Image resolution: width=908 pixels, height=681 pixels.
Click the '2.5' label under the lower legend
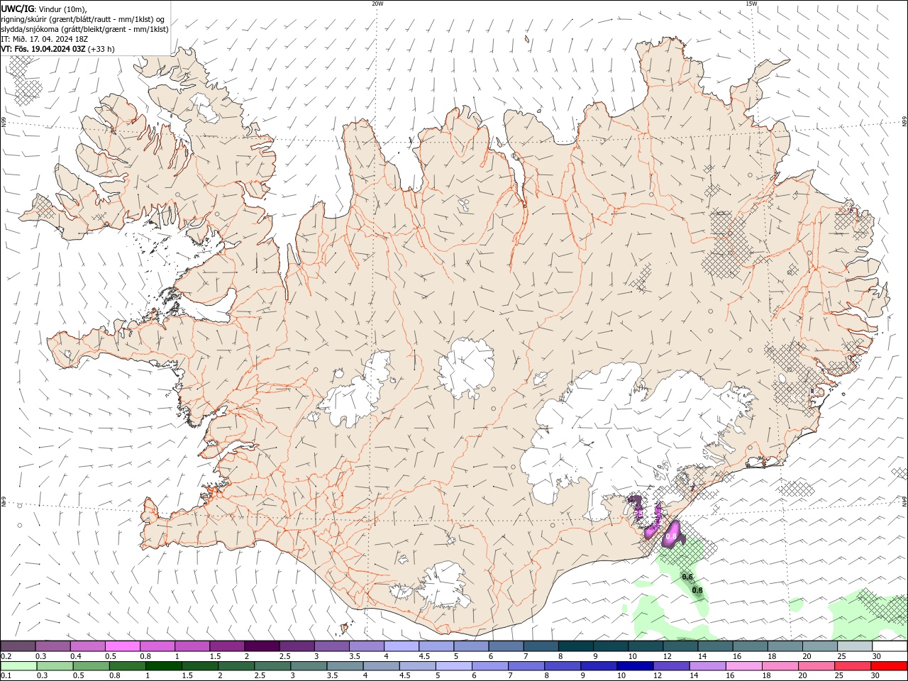pyautogui.click(x=260, y=676)
